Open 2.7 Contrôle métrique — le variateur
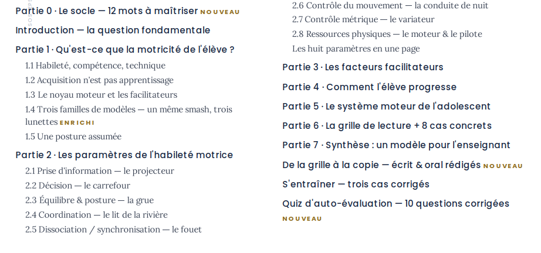The height and width of the screenshot is (253, 541). [x=363, y=20]
